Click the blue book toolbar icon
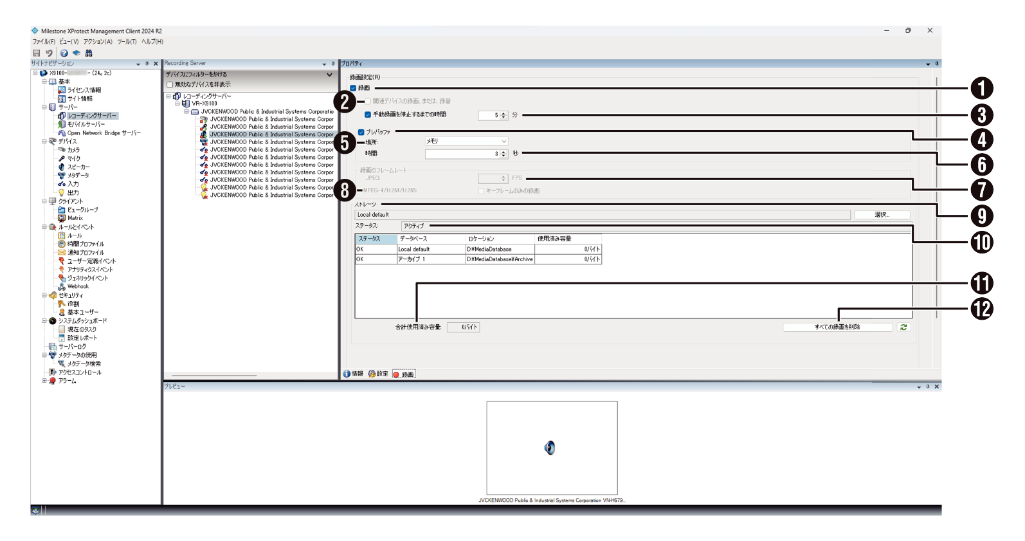Screen dimensions: 1025x541 pyautogui.click(x=77, y=53)
